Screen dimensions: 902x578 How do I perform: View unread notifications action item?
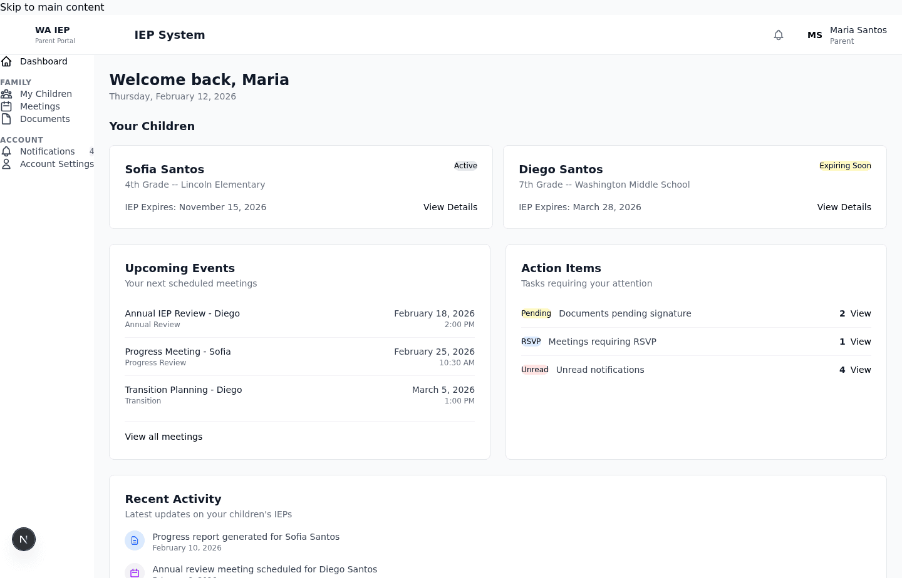tap(860, 370)
